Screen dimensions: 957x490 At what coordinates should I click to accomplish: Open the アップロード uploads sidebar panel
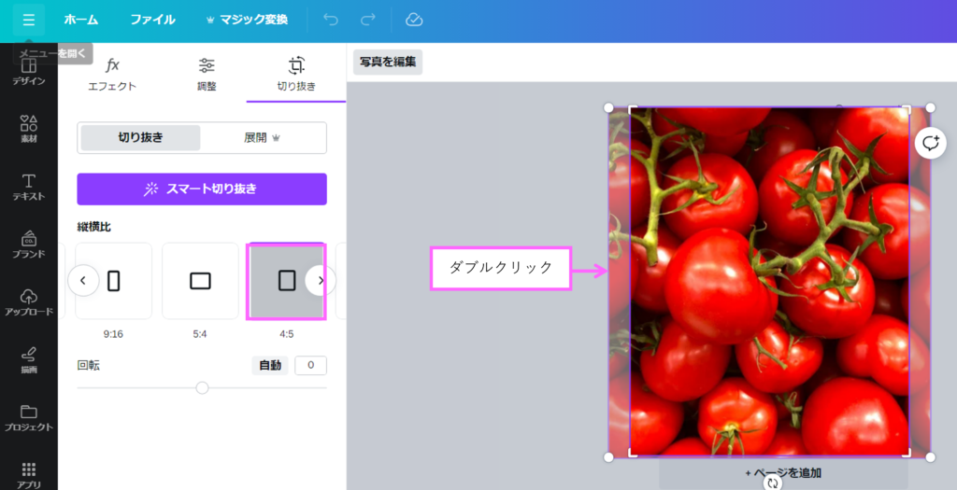28,301
